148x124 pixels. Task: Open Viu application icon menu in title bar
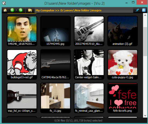click(4, 3)
